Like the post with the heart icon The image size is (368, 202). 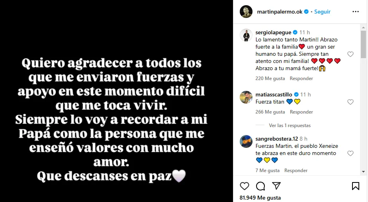coord(244,186)
